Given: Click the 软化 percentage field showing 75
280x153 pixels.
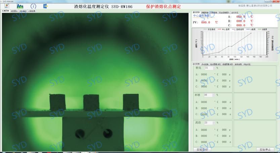Looking at the screenshot, I should coord(208,68).
